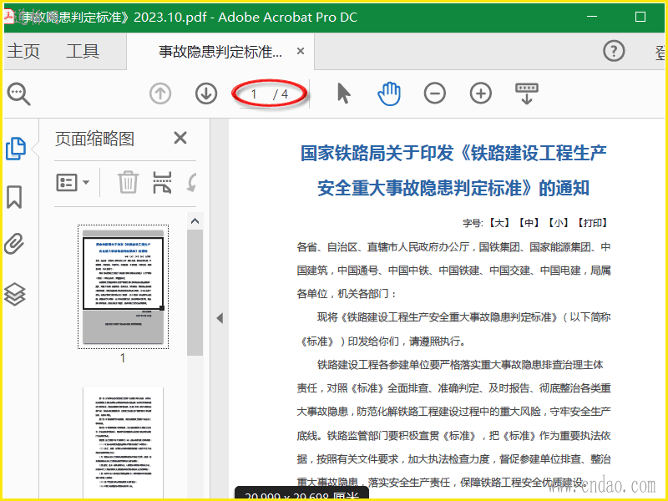Select the second page thumbnail
Viewport: 668px width, 501px height.
(123, 443)
